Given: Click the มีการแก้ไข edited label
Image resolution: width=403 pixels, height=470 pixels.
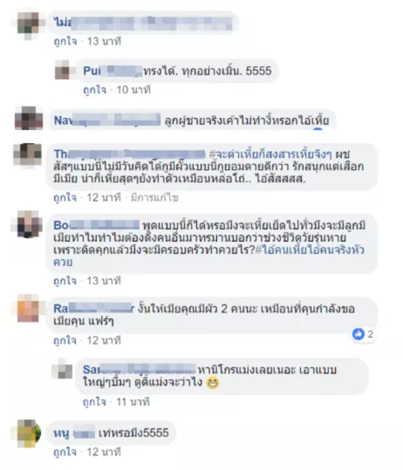Looking at the screenshot, I should (154, 198).
